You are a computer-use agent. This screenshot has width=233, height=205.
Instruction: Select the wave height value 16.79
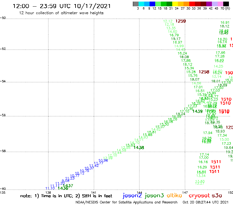(174, 35)
